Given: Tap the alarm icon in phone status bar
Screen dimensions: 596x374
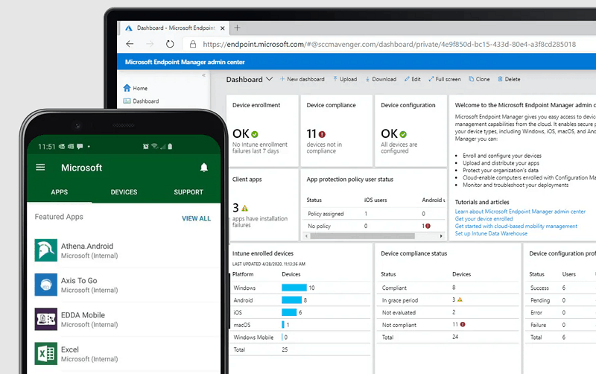Looking at the screenshot, I should (145, 146).
